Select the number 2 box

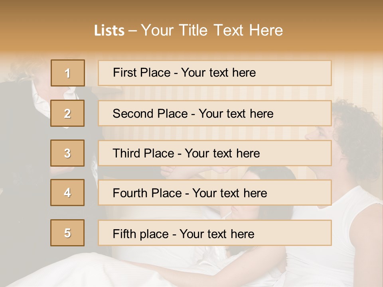[x=67, y=113]
